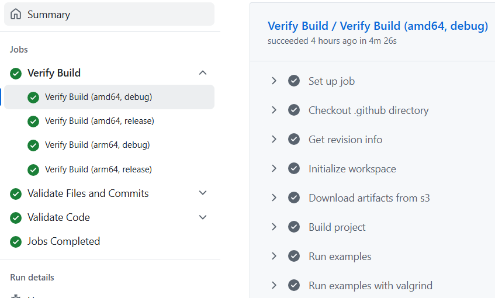Viewport: 495px width, 298px height.
Task: Click status check icon for Set up job
Action: tap(294, 81)
